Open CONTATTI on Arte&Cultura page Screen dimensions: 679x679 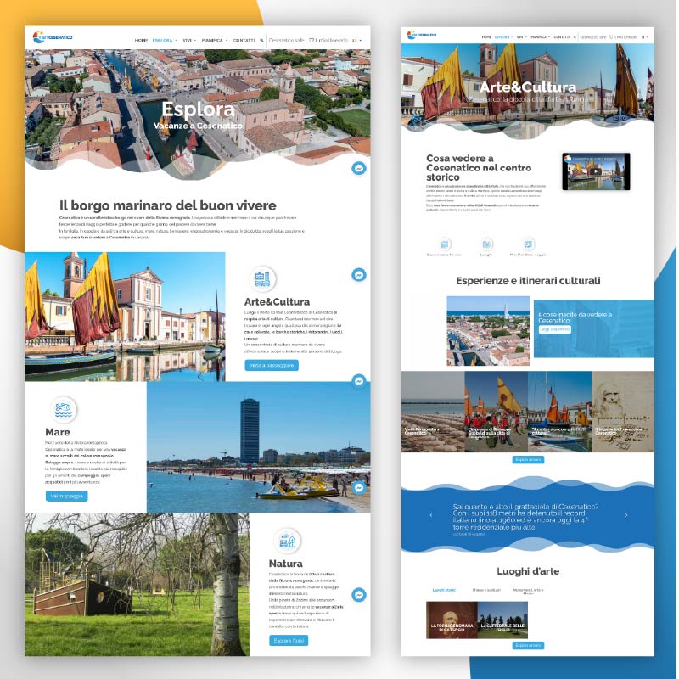(562, 37)
